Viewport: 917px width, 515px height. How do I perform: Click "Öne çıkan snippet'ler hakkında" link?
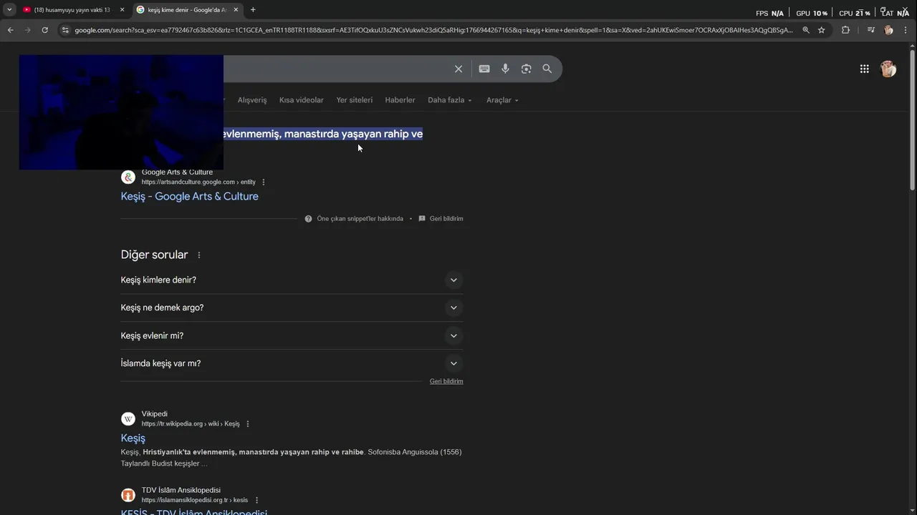point(360,219)
